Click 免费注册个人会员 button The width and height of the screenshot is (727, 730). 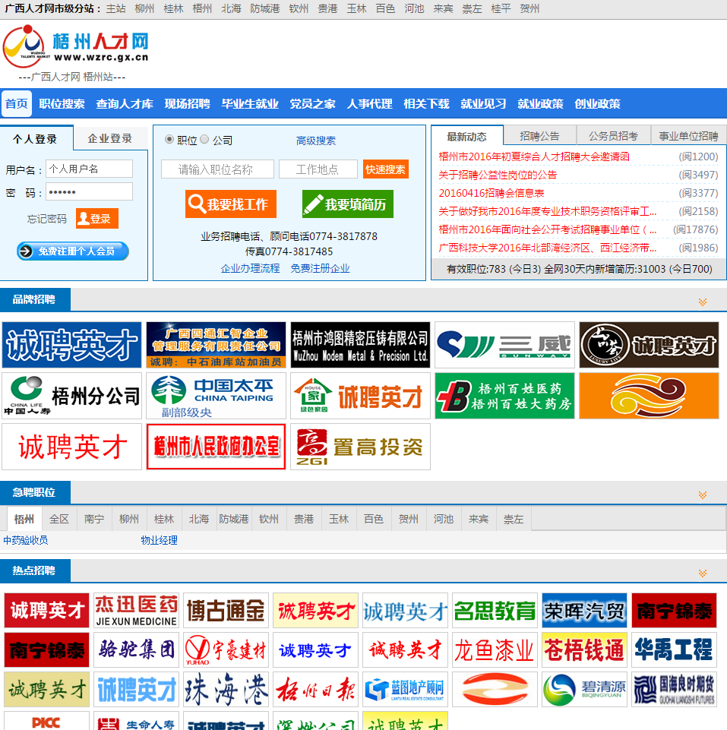[73, 251]
